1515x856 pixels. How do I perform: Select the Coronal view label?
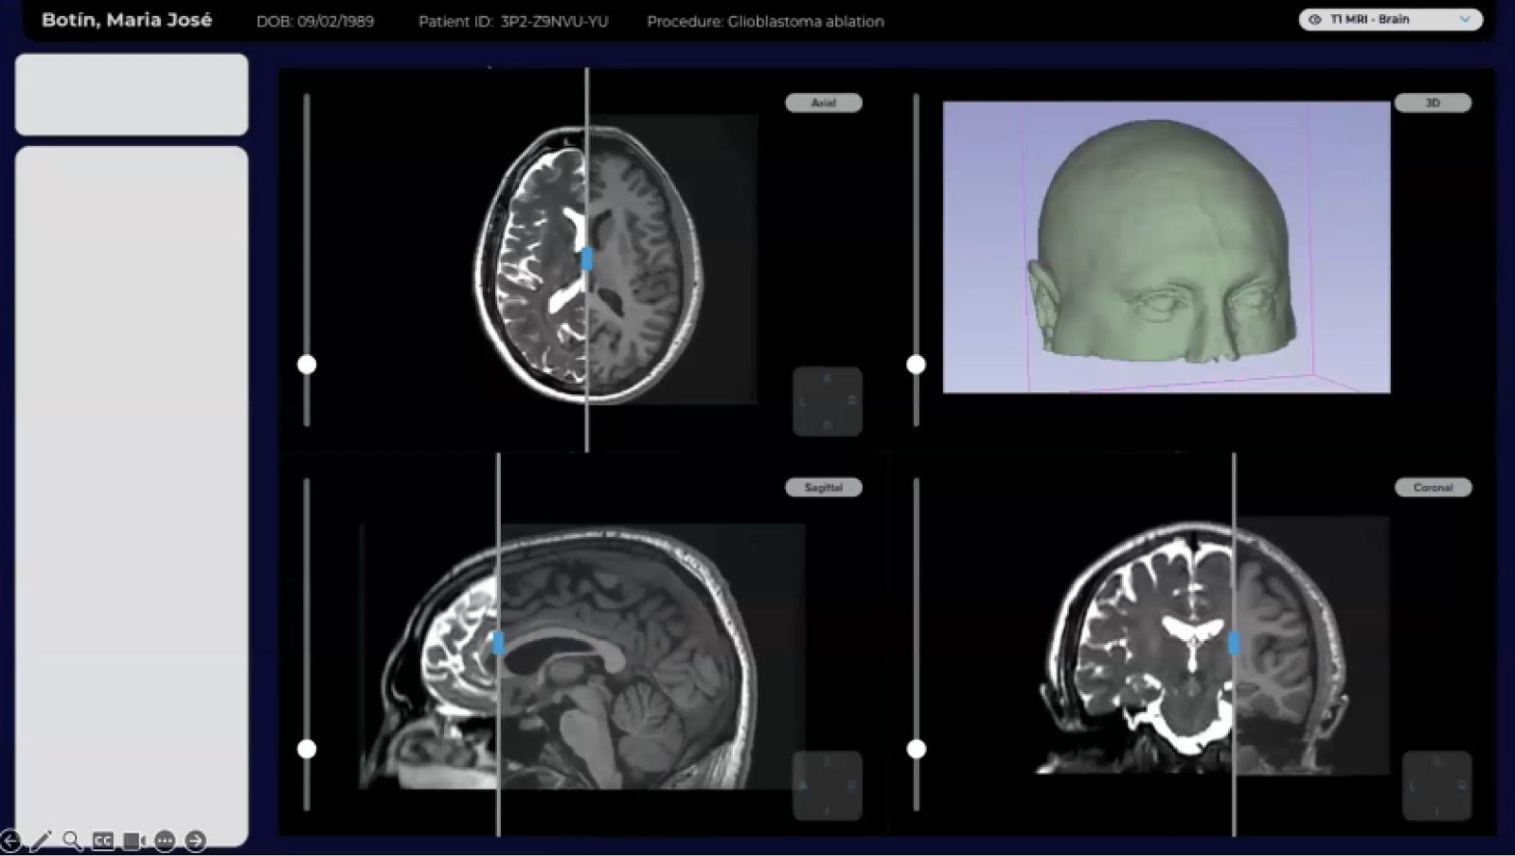pyautogui.click(x=1434, y=487)
